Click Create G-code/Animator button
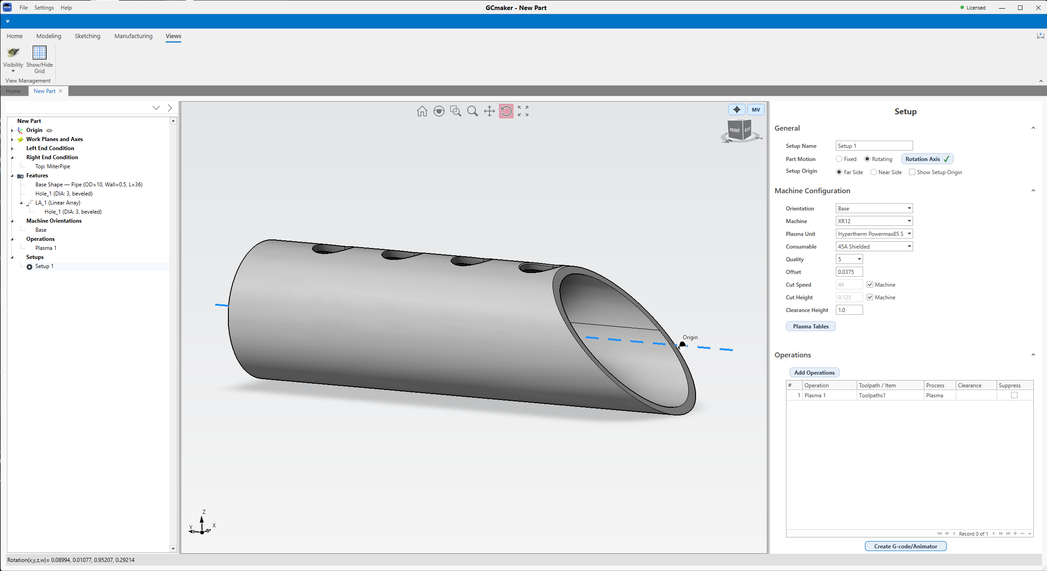The height and width of the screenshot is (571, 1047). (x=905, y=546)
